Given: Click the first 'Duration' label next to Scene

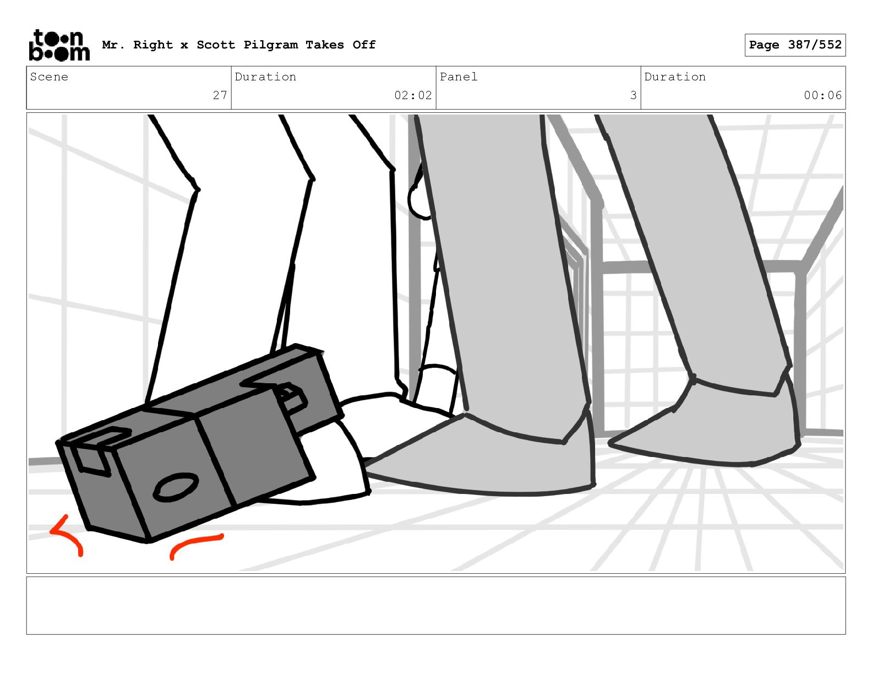Looking at the screenshot, I should 265,77.
